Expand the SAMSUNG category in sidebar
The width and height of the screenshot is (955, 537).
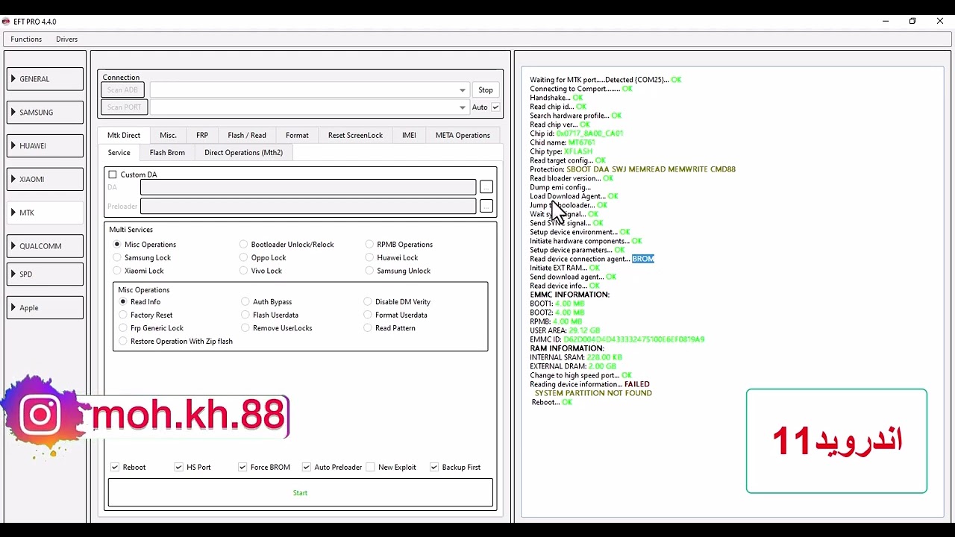(x=45, y=113)
